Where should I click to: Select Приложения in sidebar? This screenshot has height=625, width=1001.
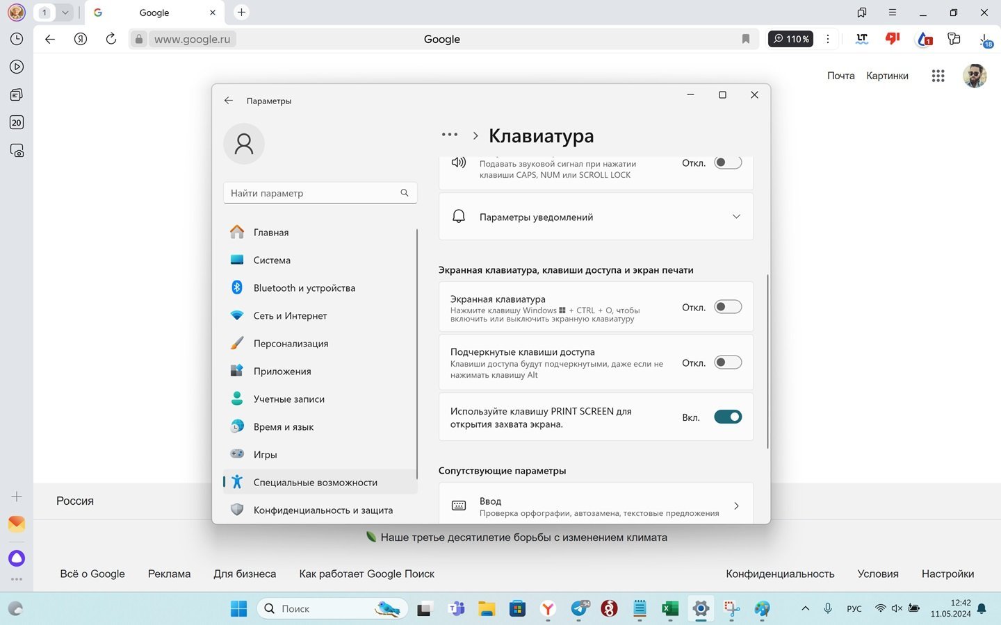[x=320, y=372]
